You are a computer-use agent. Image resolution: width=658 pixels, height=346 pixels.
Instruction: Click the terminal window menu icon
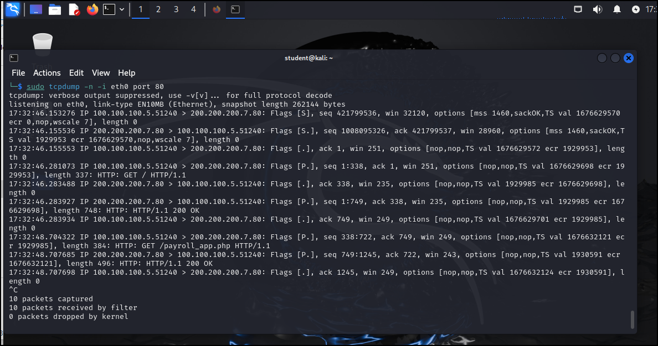click(14, 58)
